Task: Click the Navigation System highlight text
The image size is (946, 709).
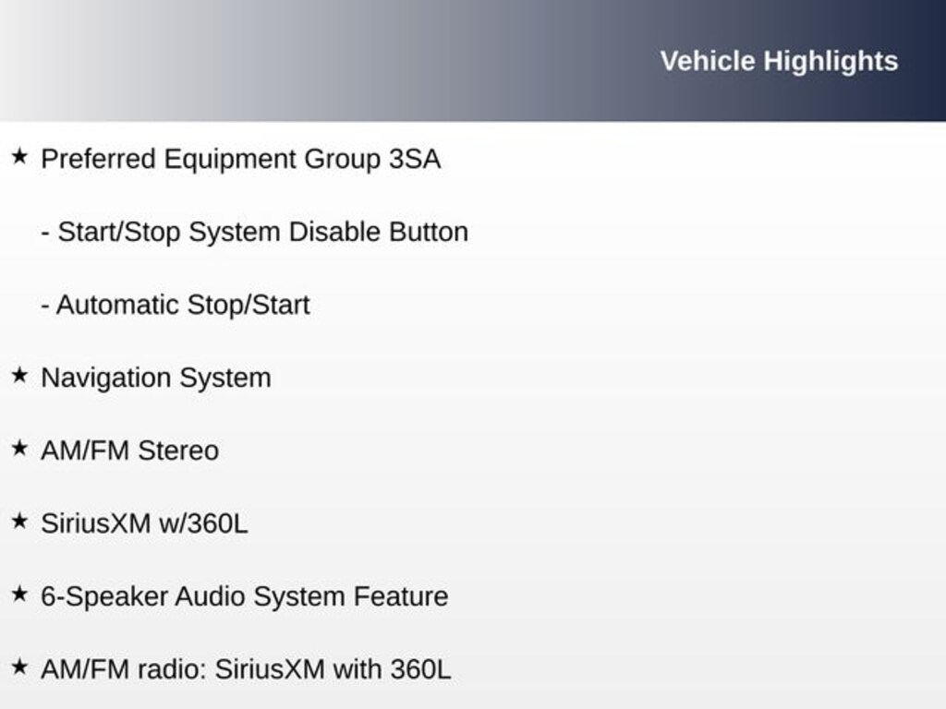Action: tap(155, 378)
